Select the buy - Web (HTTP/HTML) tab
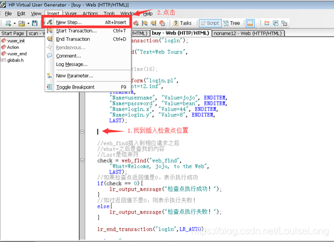The height and width of the screenshot is (242, 334). pos(180,33)
